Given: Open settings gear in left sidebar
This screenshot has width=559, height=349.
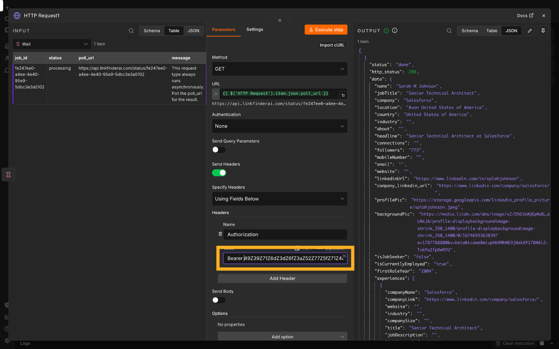Looking at the screenshot, I should (x=7, y=341).
